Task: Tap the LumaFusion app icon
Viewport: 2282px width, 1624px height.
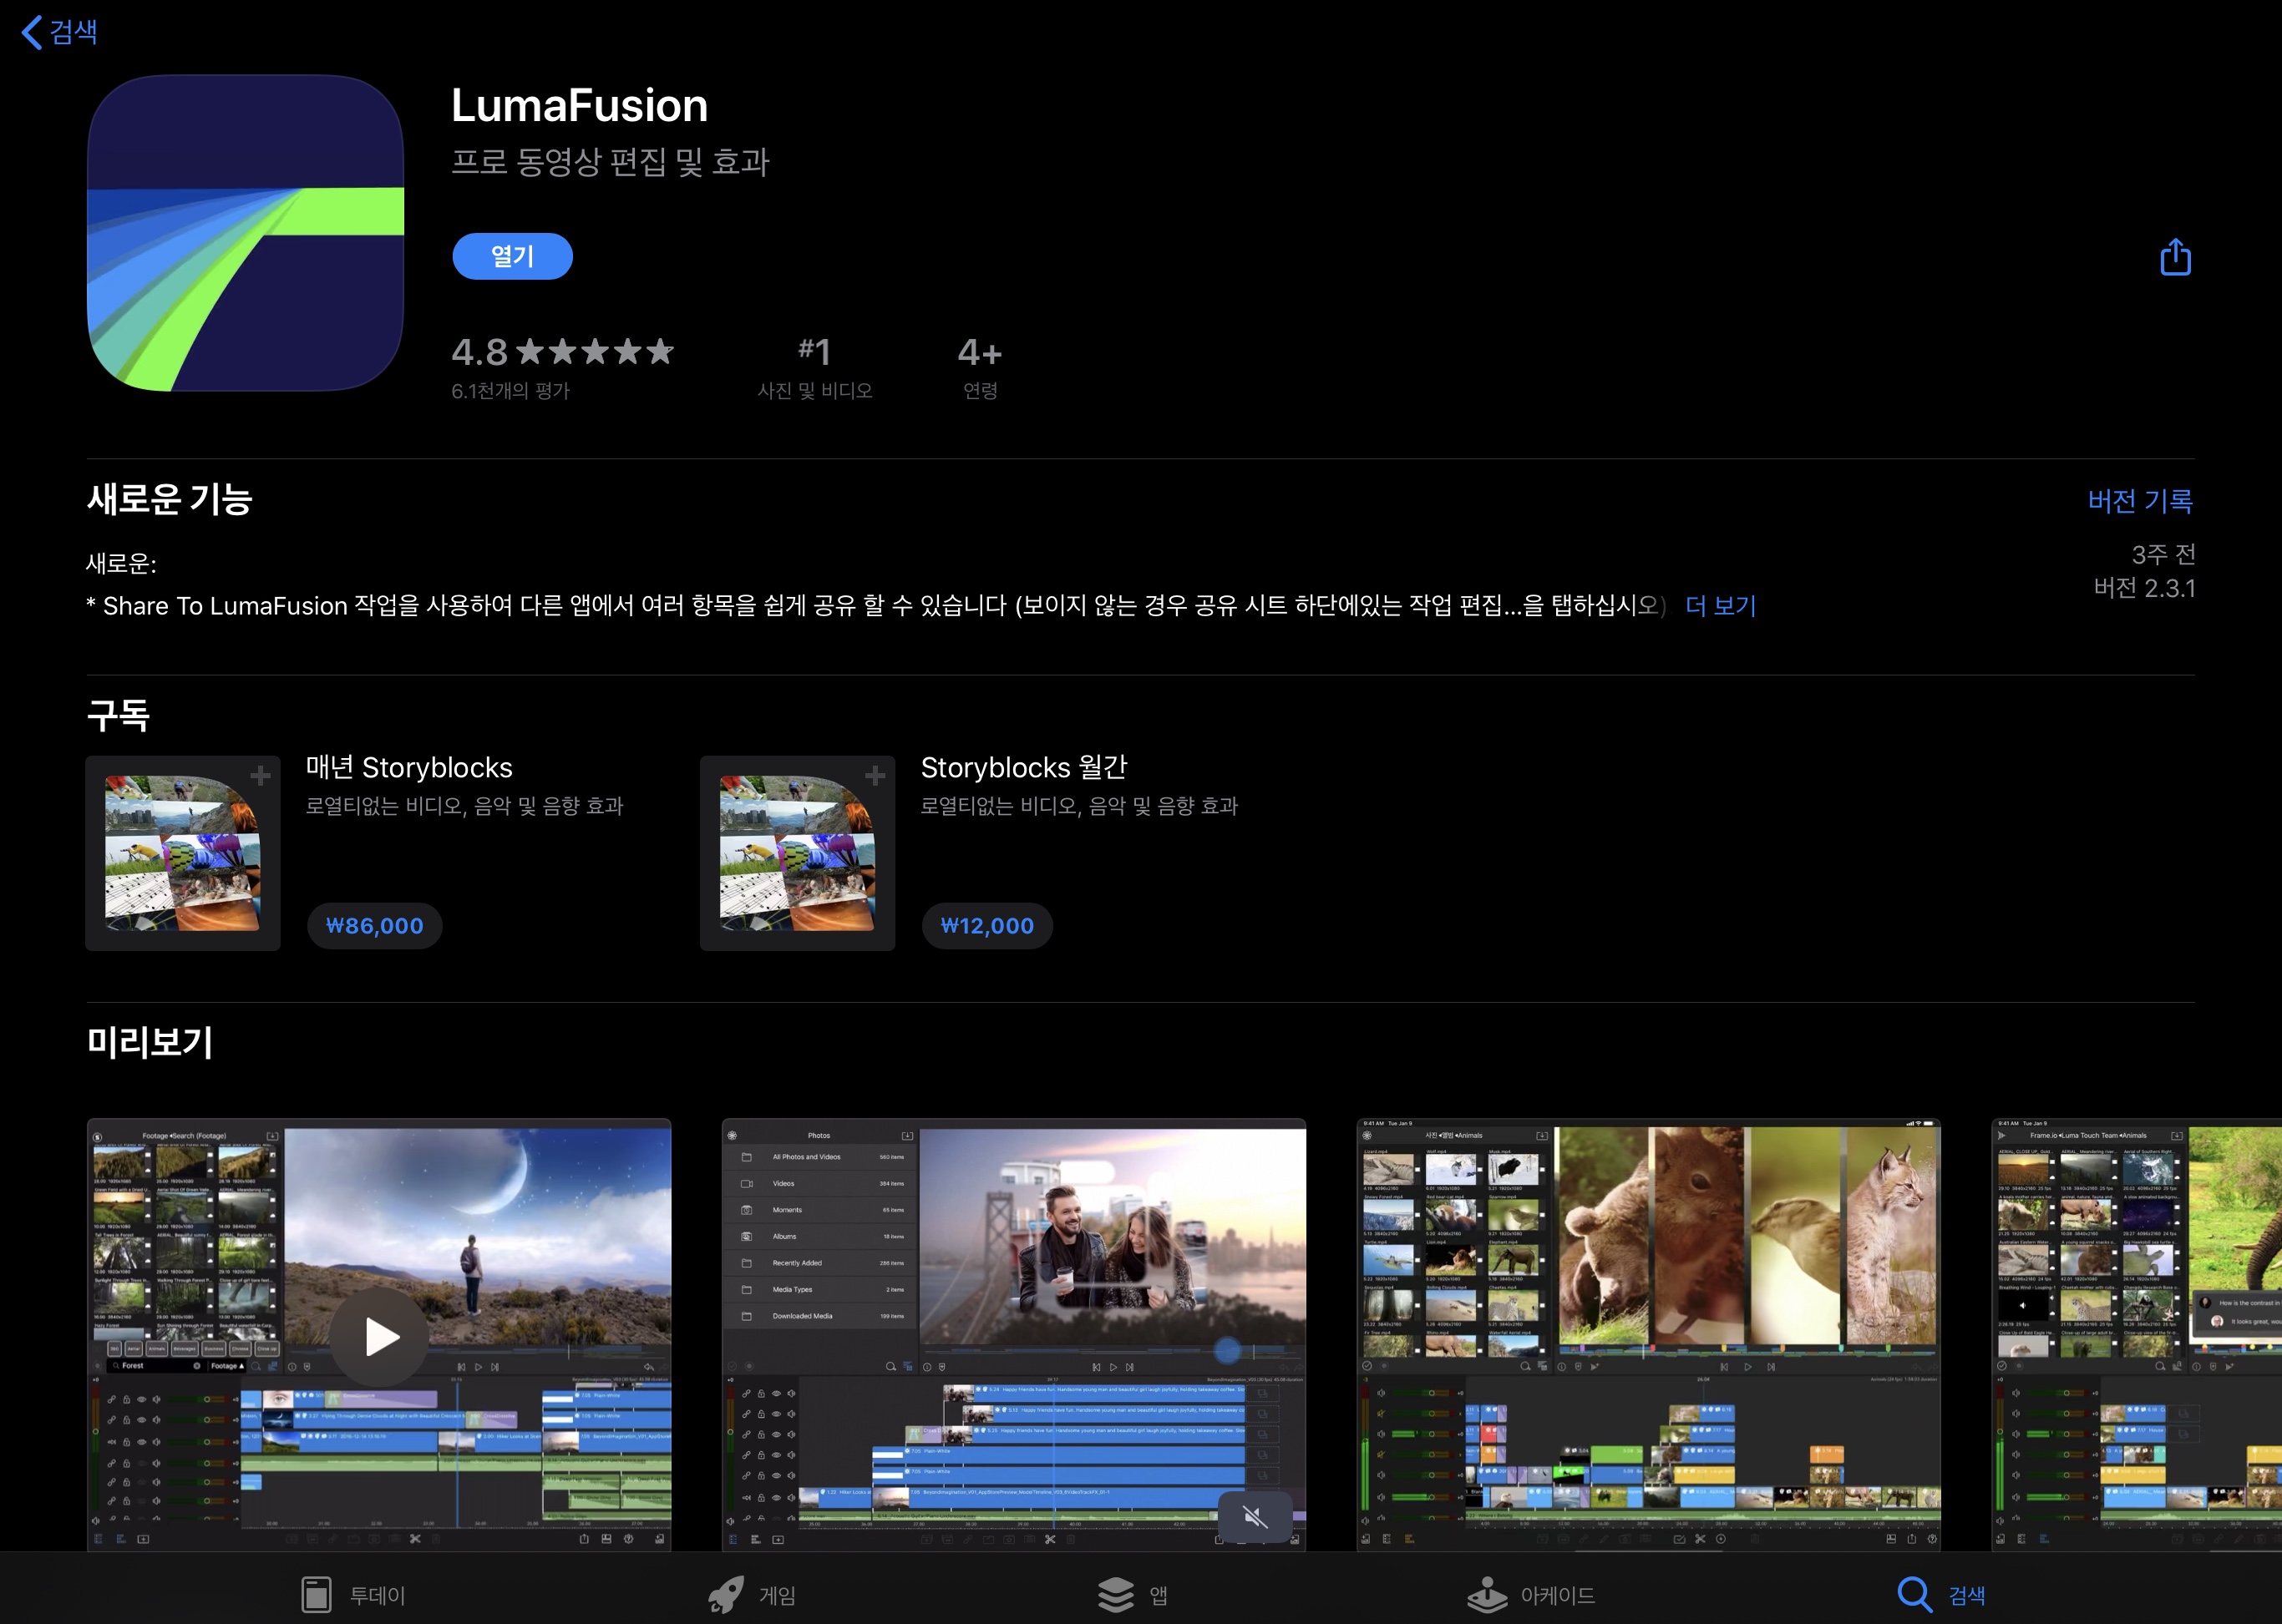Action: click(x=245, y=233)
